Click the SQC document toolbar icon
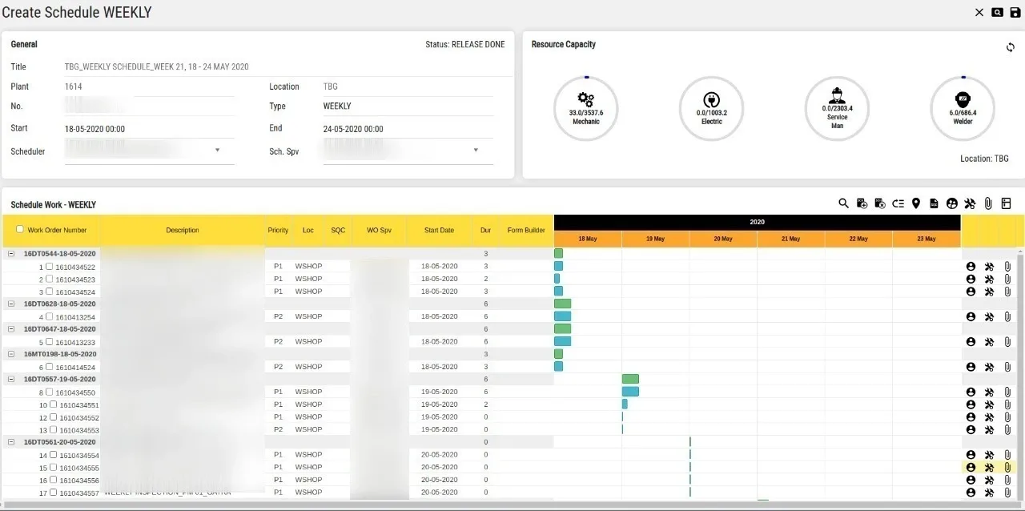This screenshot has height=511, width=1025. coord(934,203)
